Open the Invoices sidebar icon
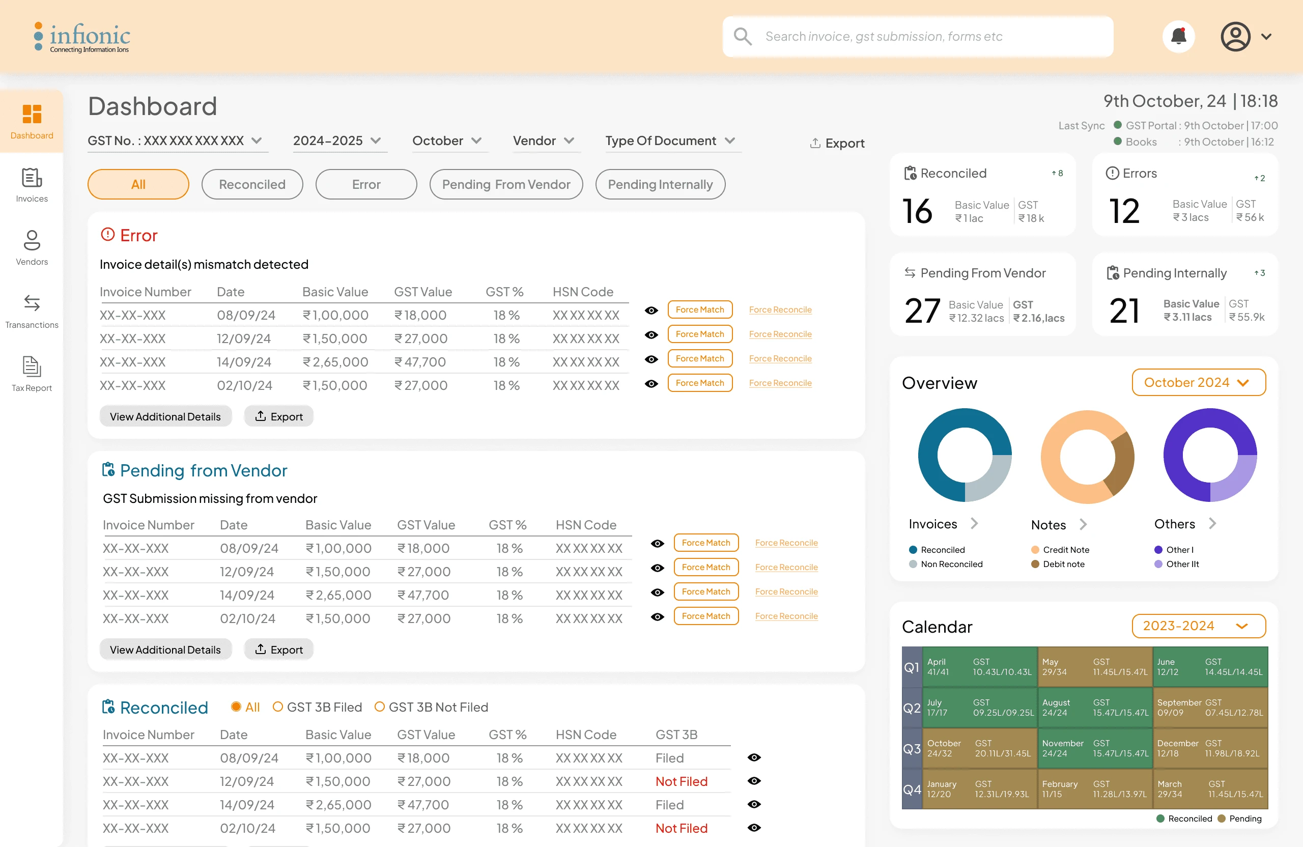 (32, 179)
